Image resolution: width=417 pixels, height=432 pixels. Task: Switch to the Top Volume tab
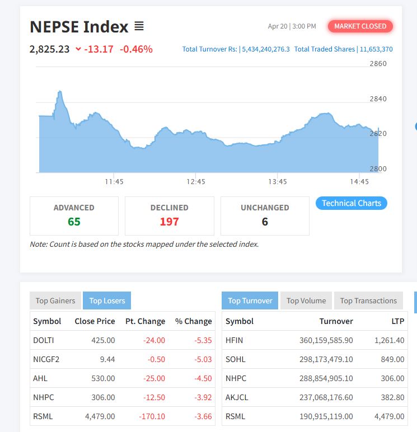click(x=306, y=300)
